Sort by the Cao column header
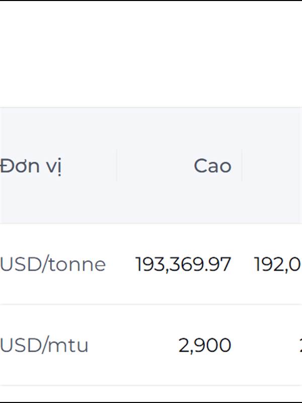This screenshot has width=302, height=403. tap(212, 166)
